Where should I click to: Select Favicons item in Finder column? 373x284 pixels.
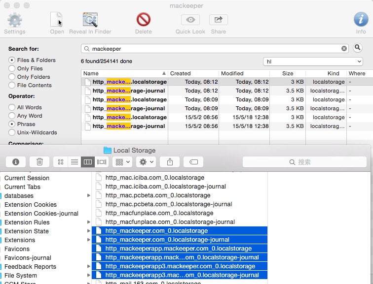17,249
